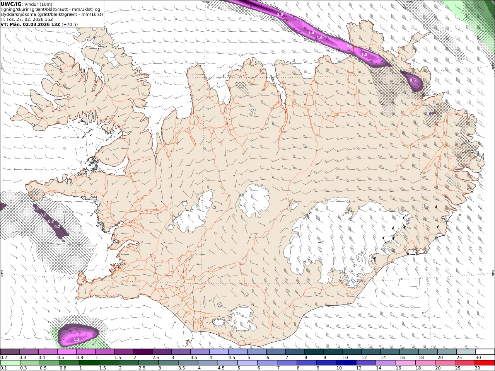Click the '1.4' contour label on the snow band

(x=311, y=33)
